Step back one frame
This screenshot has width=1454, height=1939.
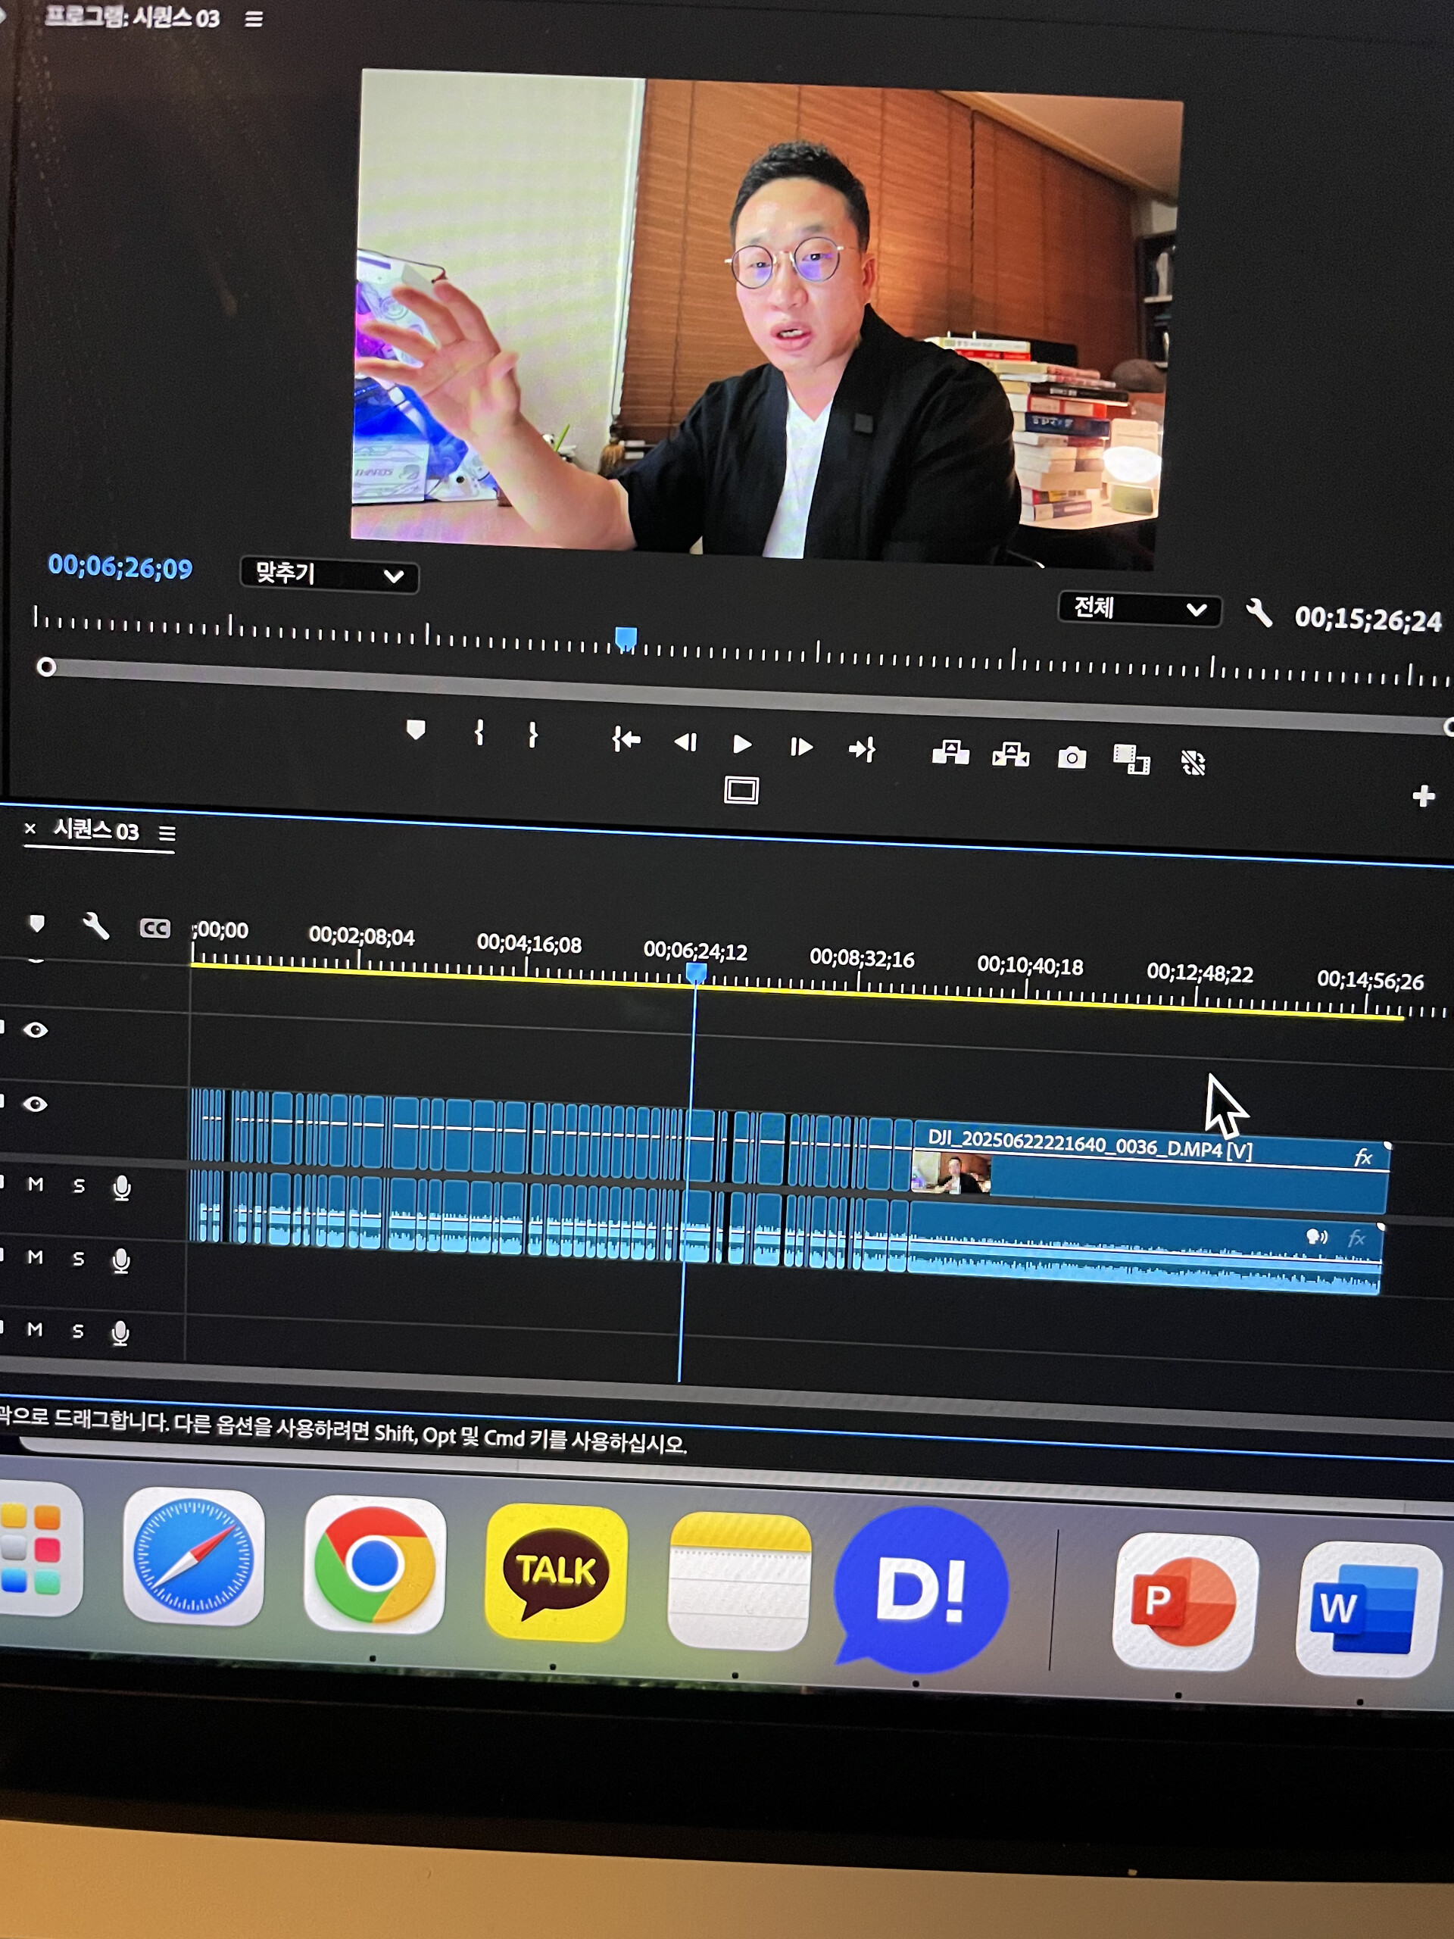[685, 742]
